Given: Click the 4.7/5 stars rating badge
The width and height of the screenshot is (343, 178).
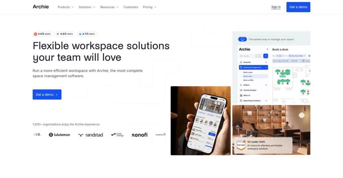Looking at the screenshot, I should pyautogui.click(x=87, y=34).
